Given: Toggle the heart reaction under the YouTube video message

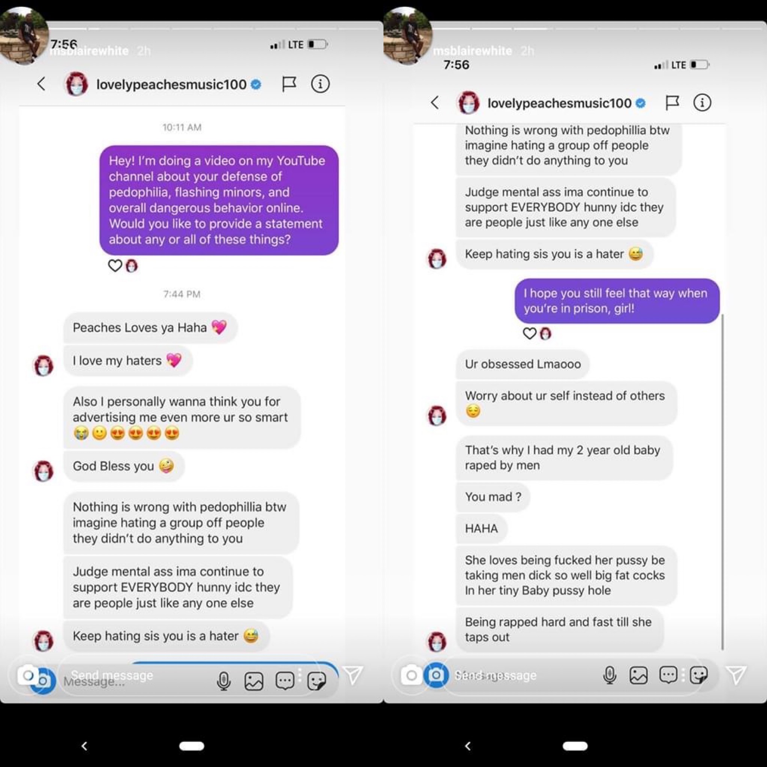Looking at the screenshot, I should click(115, 265).
